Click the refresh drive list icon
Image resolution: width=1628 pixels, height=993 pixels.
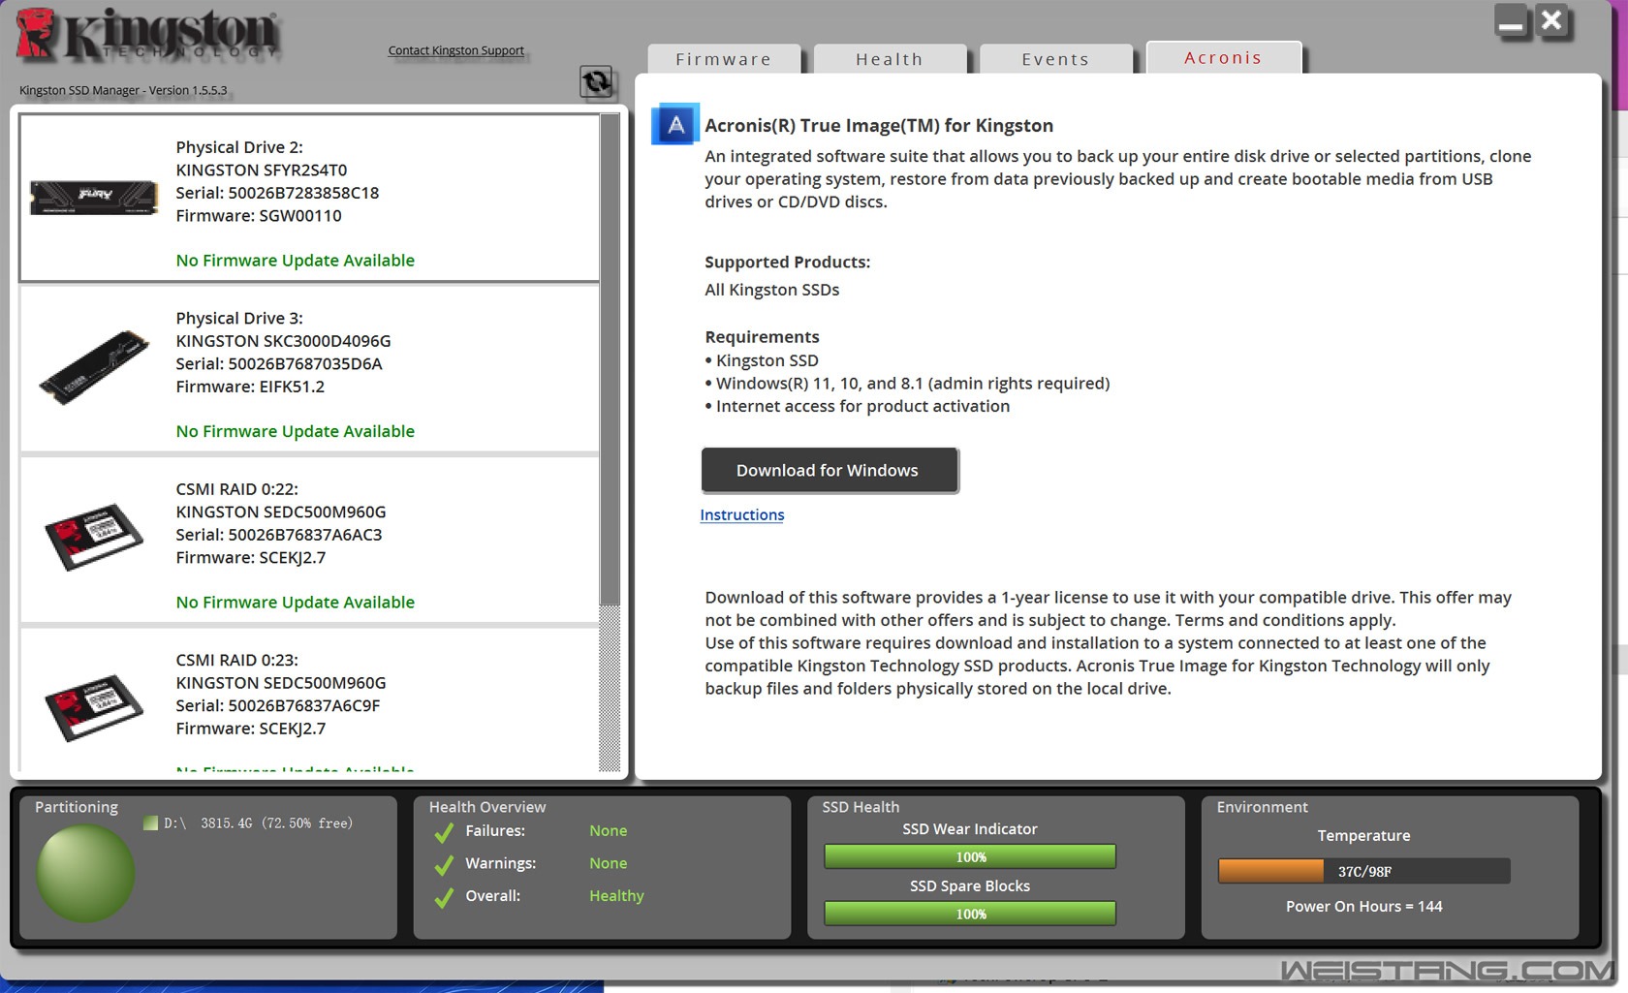(x=596, y=81)
